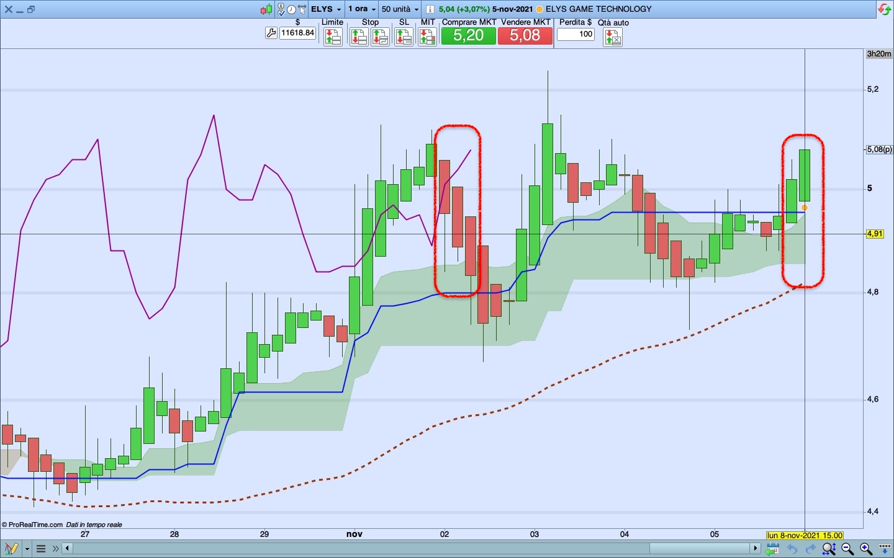Click the scroll left arrow on time scrollbar
This screenshot has height=558, width=894.
67,549
